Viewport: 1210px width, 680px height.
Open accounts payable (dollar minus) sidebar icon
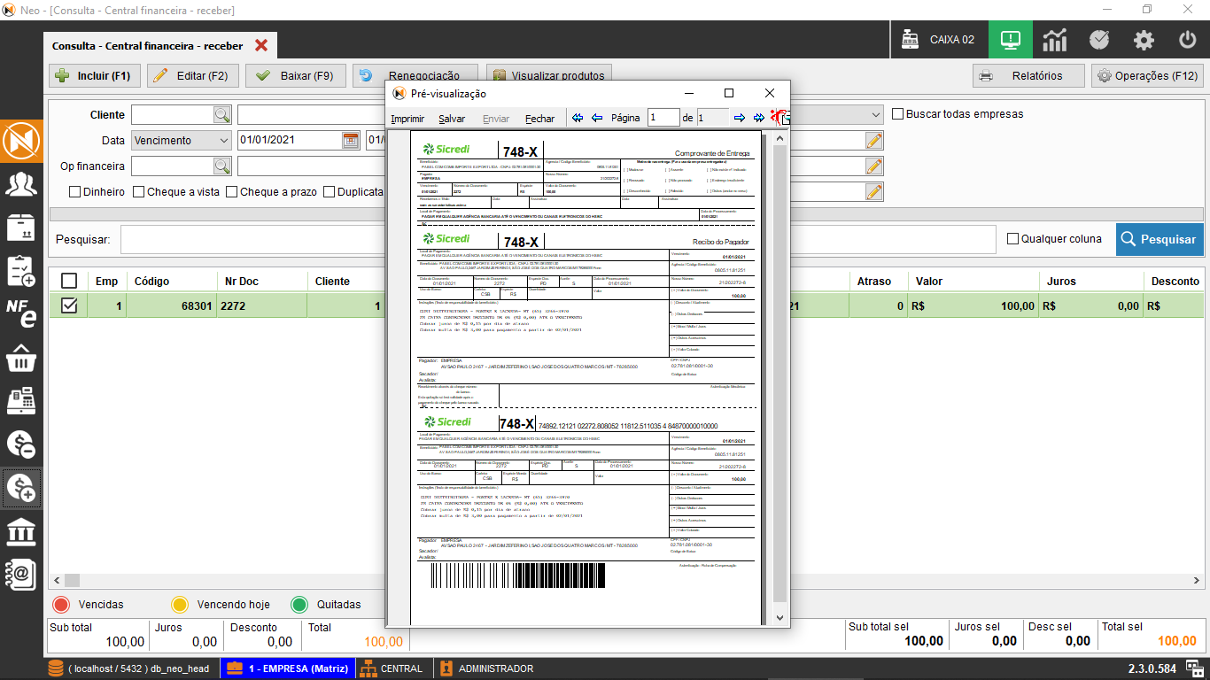[20, 444]
